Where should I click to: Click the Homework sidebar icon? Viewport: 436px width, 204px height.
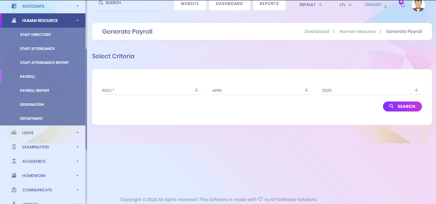pos(14,175)
